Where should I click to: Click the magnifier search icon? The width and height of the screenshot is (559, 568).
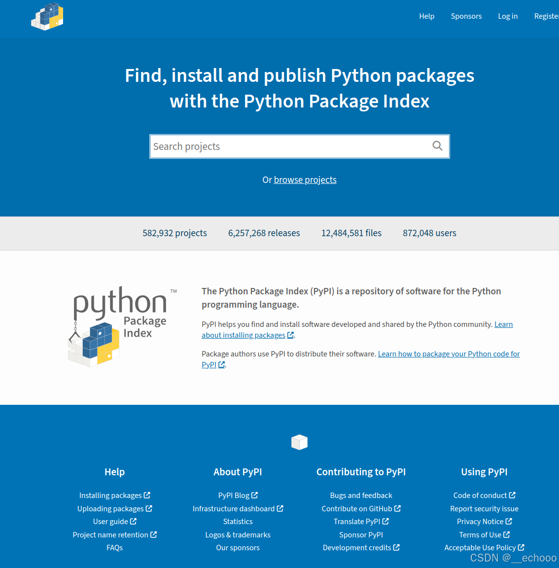point(437,146)
